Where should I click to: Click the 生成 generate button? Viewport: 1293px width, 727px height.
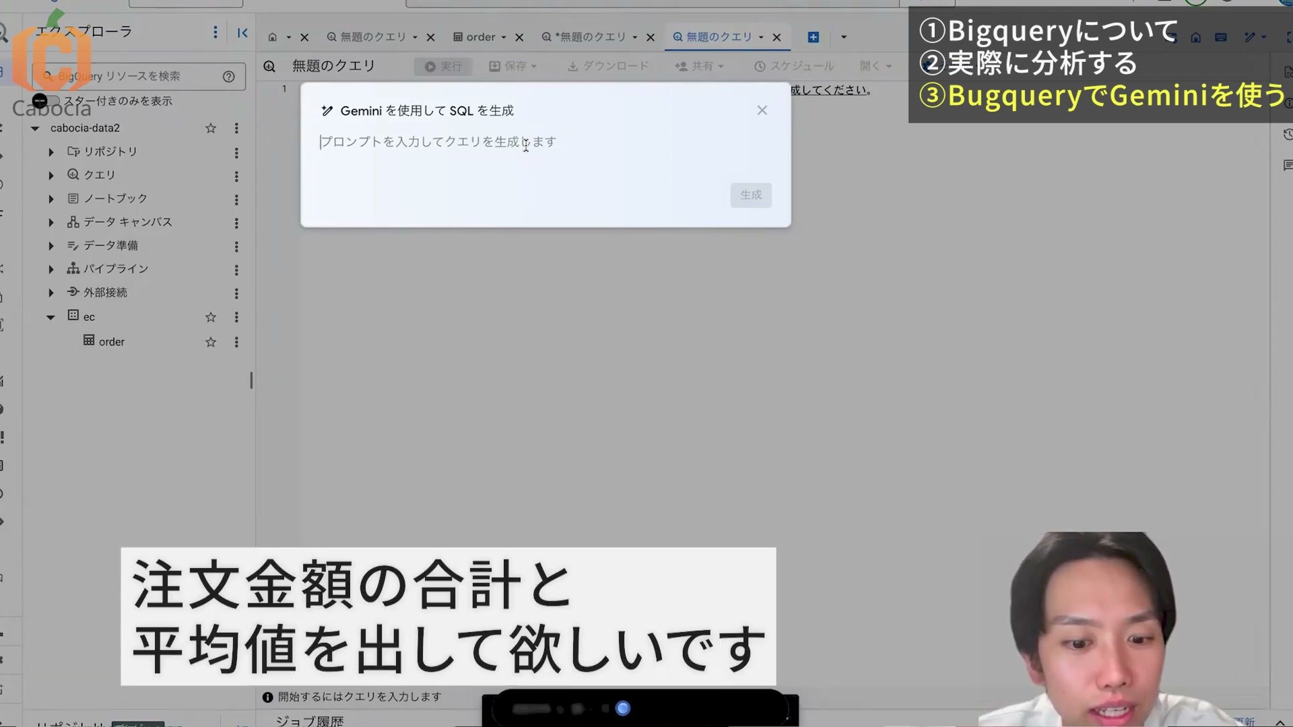point(751,195)
